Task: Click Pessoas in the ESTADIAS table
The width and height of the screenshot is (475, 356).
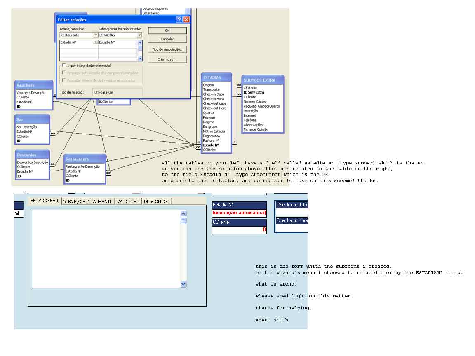Action: pyautogui.click(x=209, y=117)
